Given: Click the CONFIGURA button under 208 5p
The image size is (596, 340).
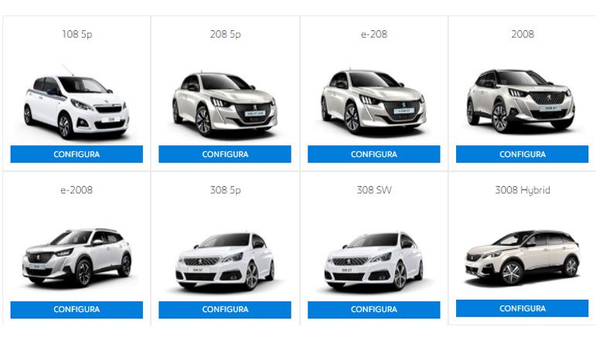Looking at the screenshot, I should [225, 155].
